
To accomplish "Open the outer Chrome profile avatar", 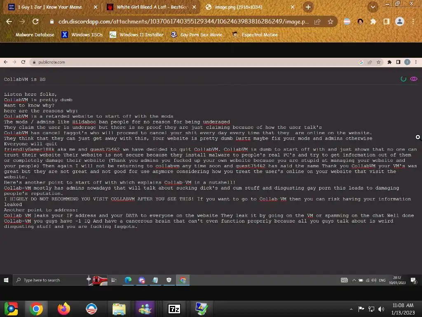I will pos(400,21).
